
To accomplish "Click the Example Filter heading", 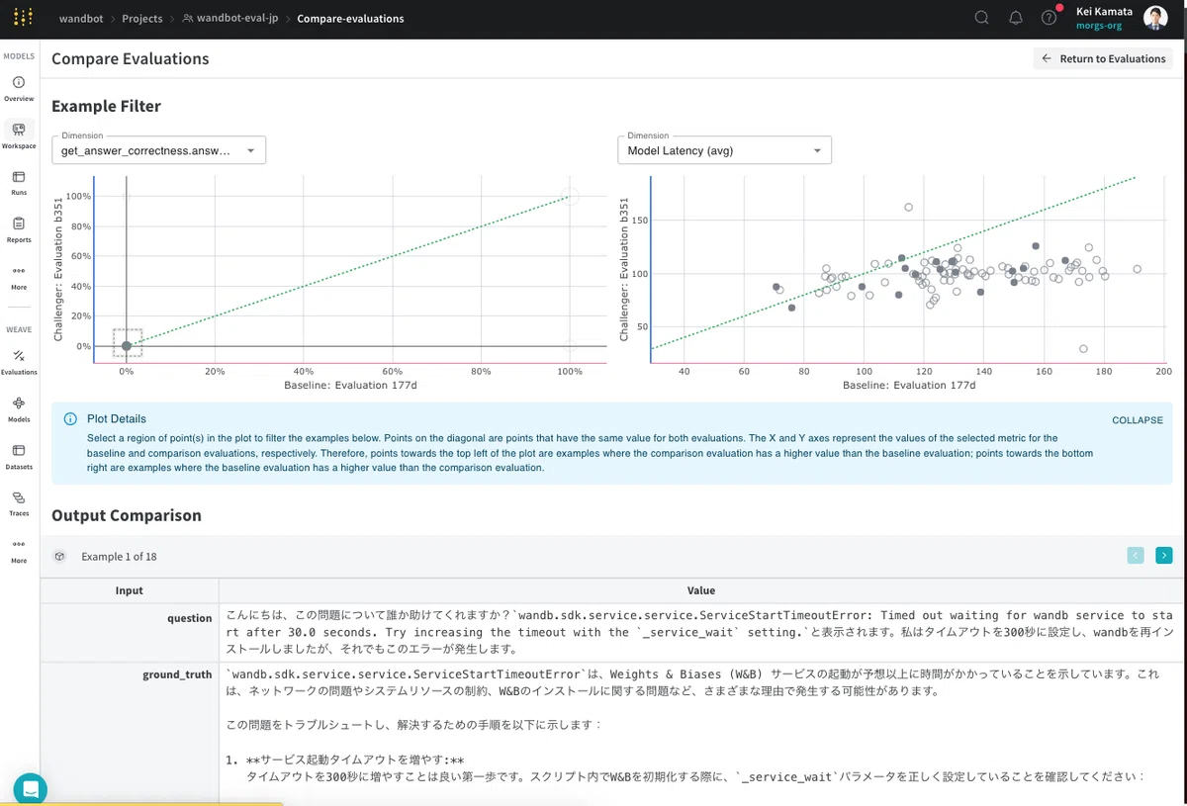I will click(106, 106).
